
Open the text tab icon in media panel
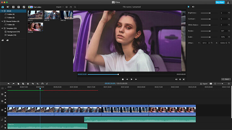click(19, 7)
